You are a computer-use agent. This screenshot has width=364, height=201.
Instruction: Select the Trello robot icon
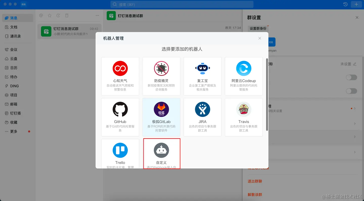point(120,150)
